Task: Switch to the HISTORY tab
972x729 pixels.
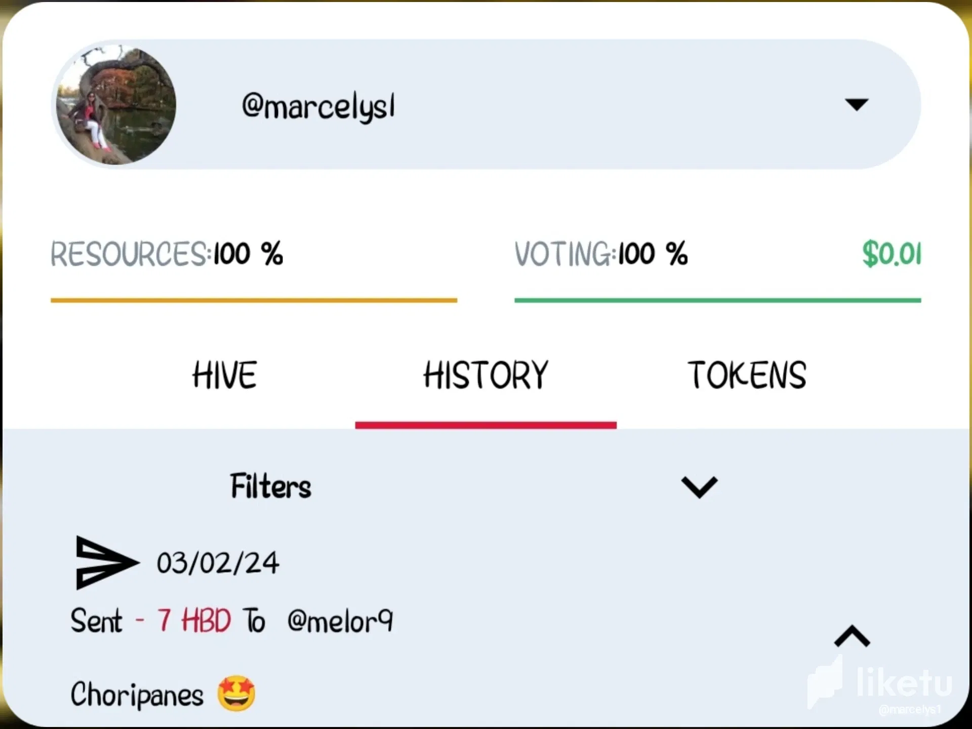Action: coord(485,375)
